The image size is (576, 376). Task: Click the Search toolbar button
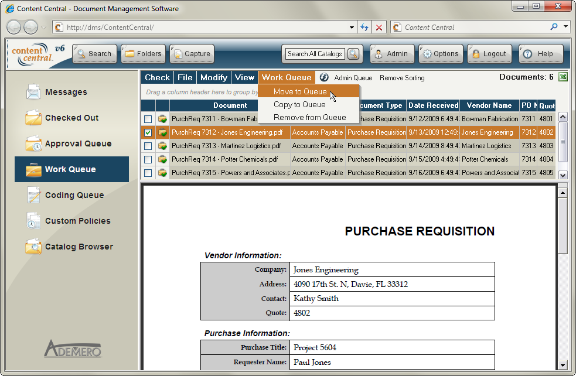click(94, 54)
